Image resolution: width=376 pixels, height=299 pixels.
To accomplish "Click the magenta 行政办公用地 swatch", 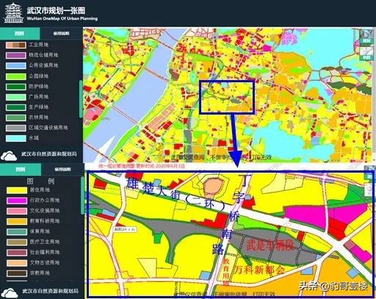I will [x=17, y=201].
